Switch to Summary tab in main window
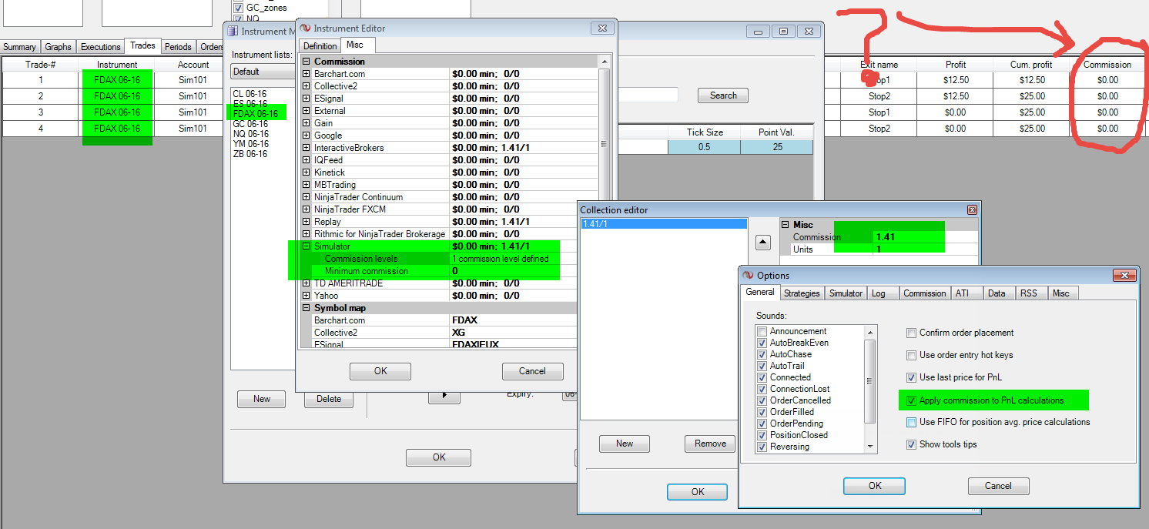The width and height of the screenshot is (1149, 529). tap(19, 47)
